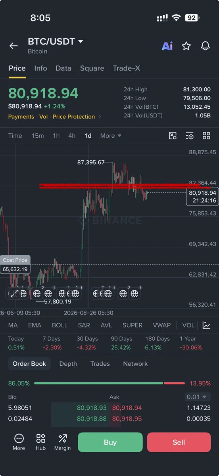This screenshot has width=219, height=476.
Task: Tap the bid/ask ratio bar
Action: (x=109, y=383)
